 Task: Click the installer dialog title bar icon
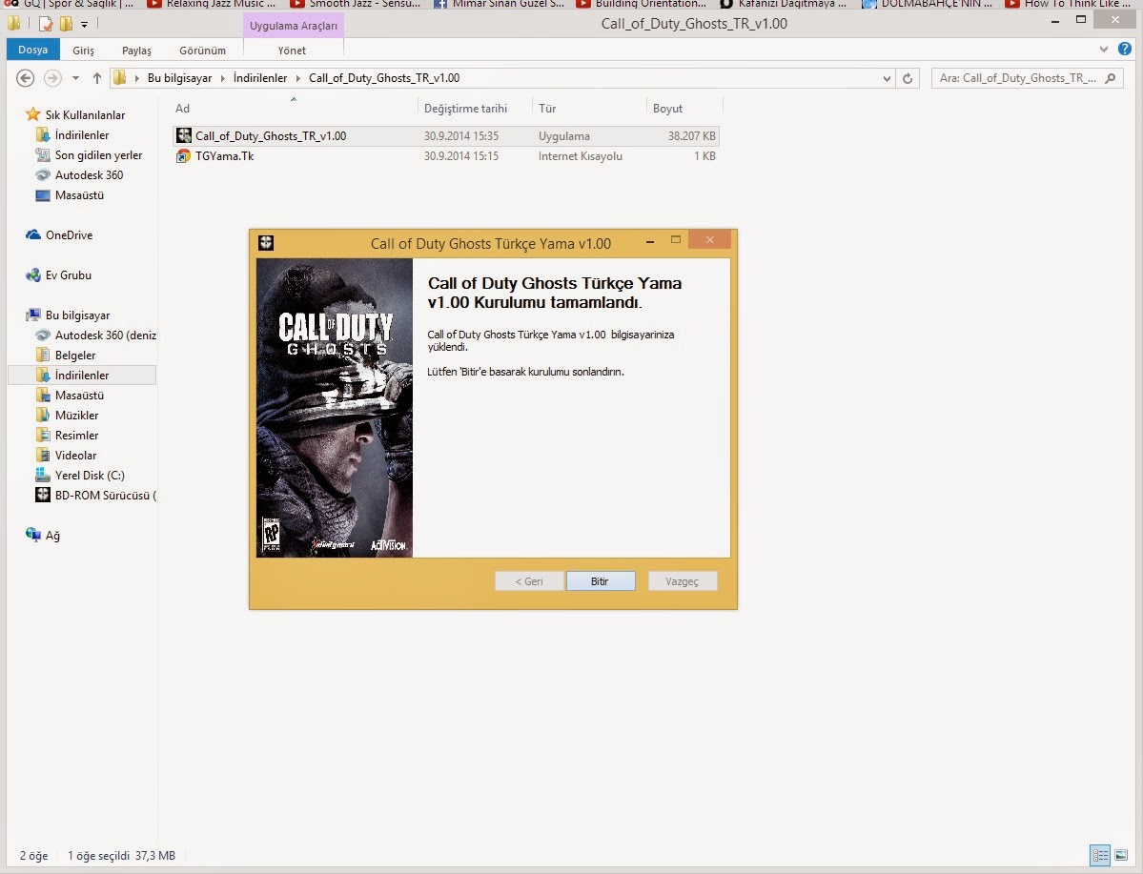(x=266, y=243)
